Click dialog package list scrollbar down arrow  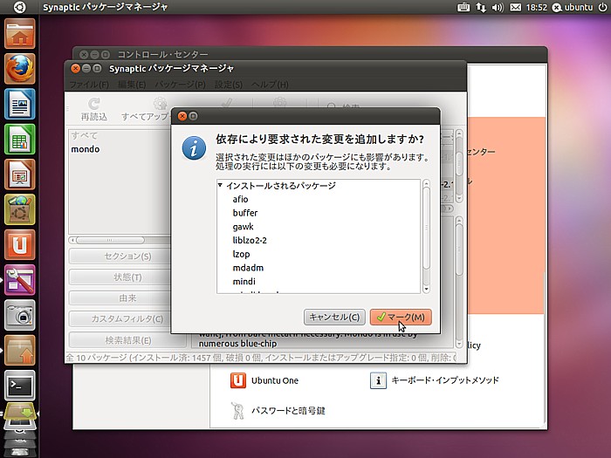[426, 289]
